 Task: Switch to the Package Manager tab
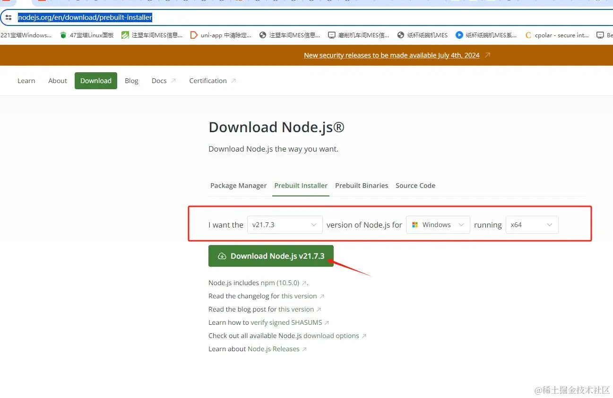point(239,186)
